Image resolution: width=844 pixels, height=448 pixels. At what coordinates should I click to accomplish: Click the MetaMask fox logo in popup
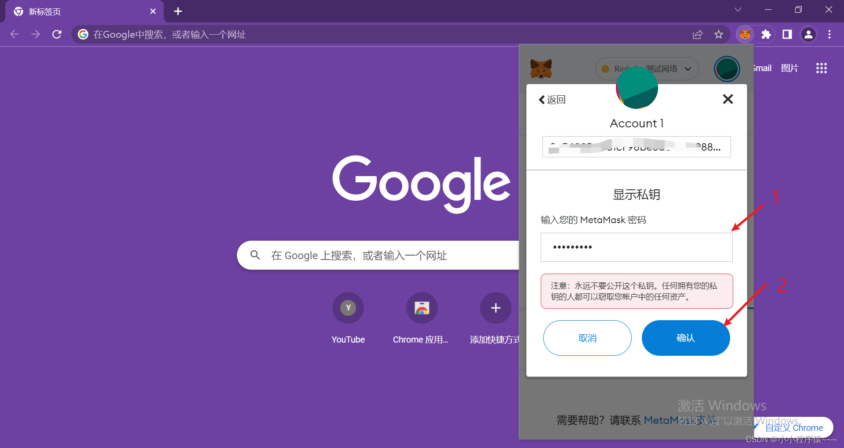(541, 69)
